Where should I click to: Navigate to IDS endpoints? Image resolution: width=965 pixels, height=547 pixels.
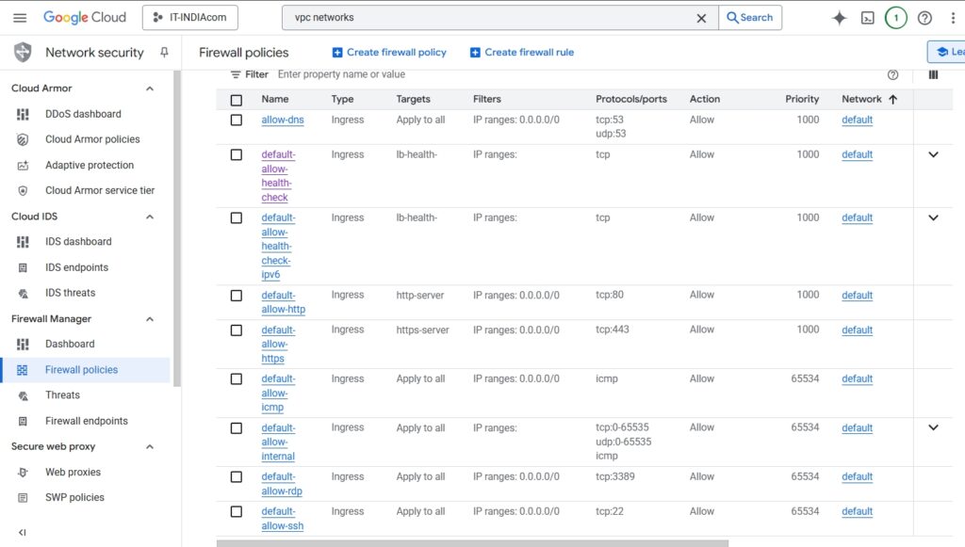(76, 267)
